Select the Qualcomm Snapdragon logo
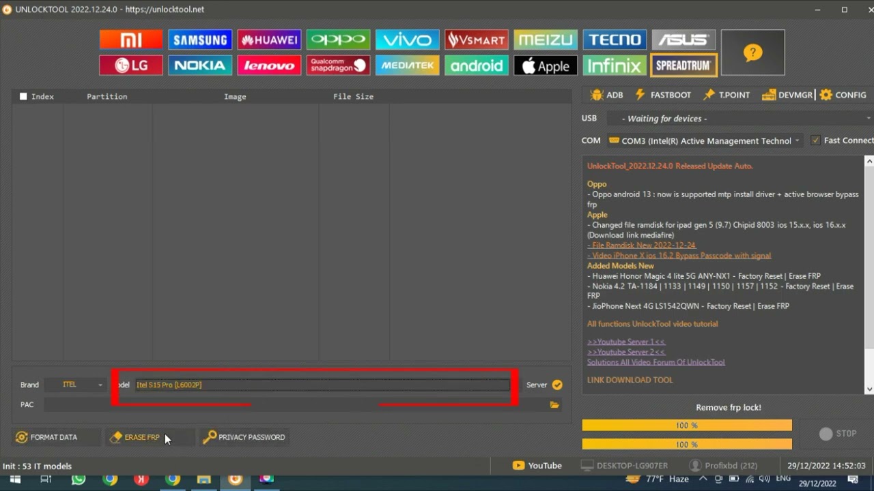This screenshot has width=874, height=491. [338, 65]
